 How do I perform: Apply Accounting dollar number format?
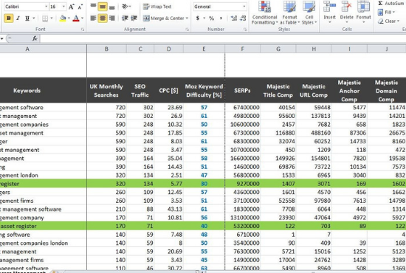[x=198, y=18]
